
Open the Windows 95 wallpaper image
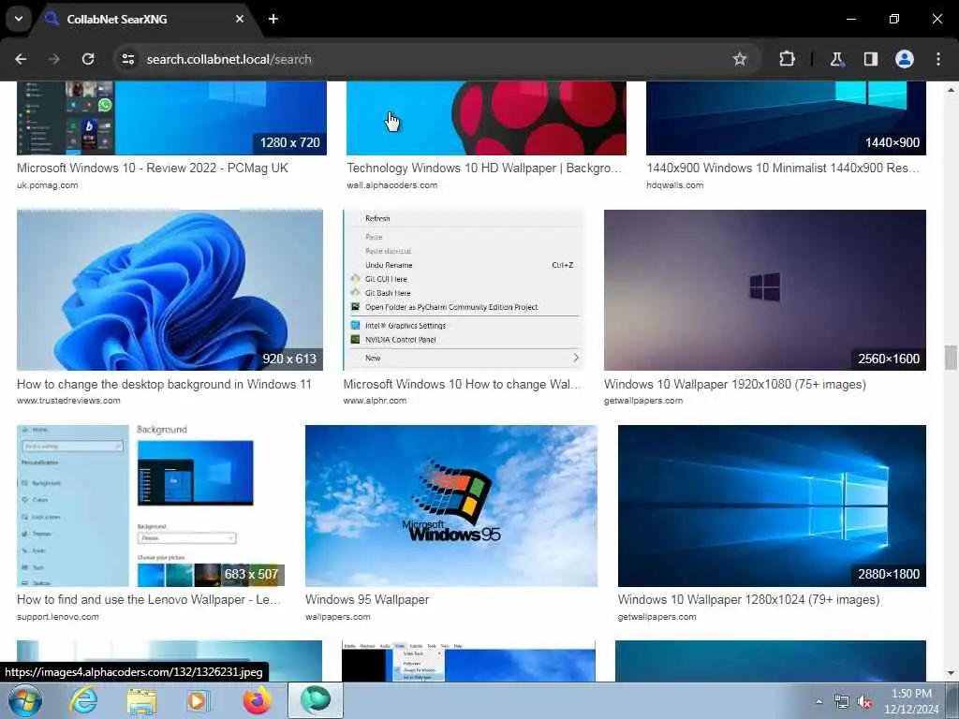[451, 506]
